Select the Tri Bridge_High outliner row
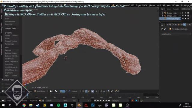The width and height of the screenshot is (192, 108). [x=172, y=19]
